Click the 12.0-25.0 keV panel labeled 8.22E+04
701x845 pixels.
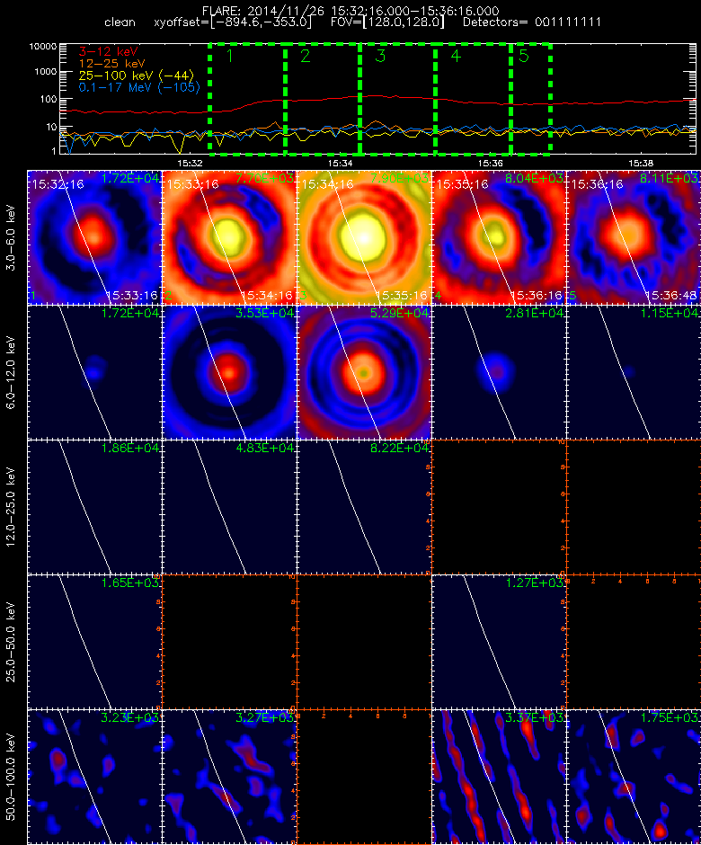point(364,507)
